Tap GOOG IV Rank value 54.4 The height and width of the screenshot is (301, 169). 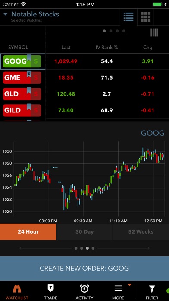pyautogui.click(x=107, y=61)
